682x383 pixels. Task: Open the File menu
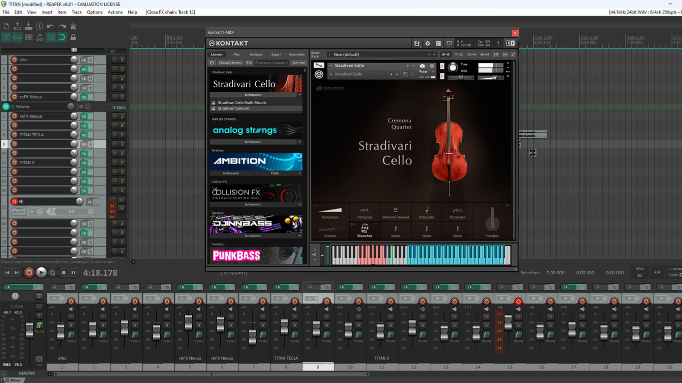6,12
